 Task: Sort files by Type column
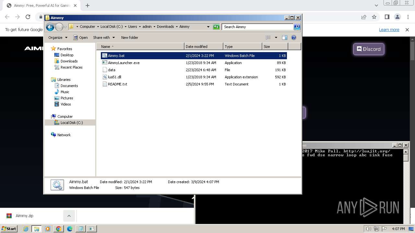(243, 47)
